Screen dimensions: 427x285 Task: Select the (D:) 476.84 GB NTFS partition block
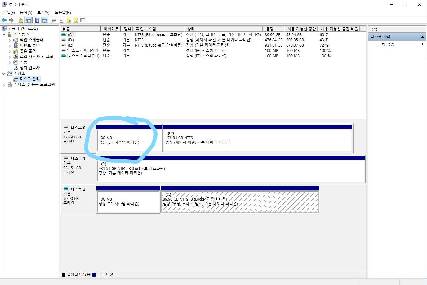pyautogui.click(x=257, y=138)
